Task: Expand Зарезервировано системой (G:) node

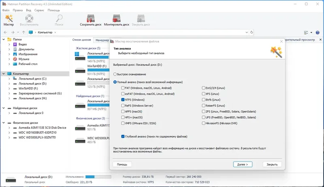Action: (x=9, y=93)
